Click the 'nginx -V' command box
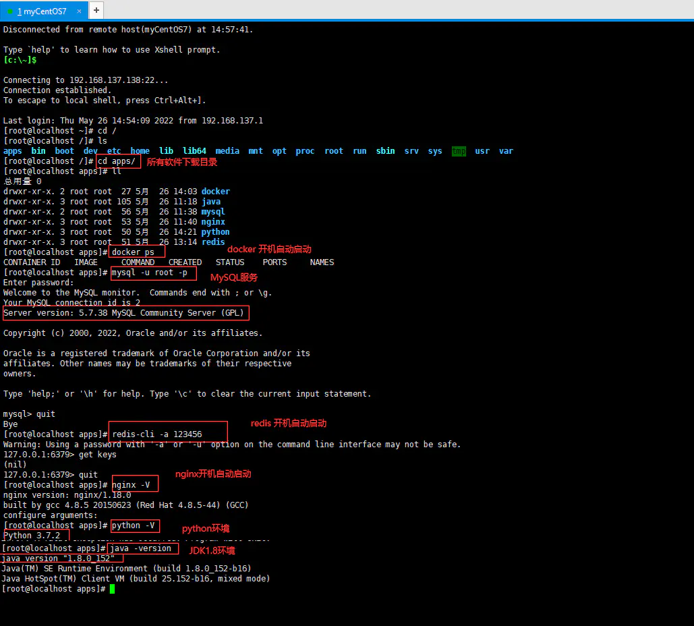The image size is (694, 626). 135,484
